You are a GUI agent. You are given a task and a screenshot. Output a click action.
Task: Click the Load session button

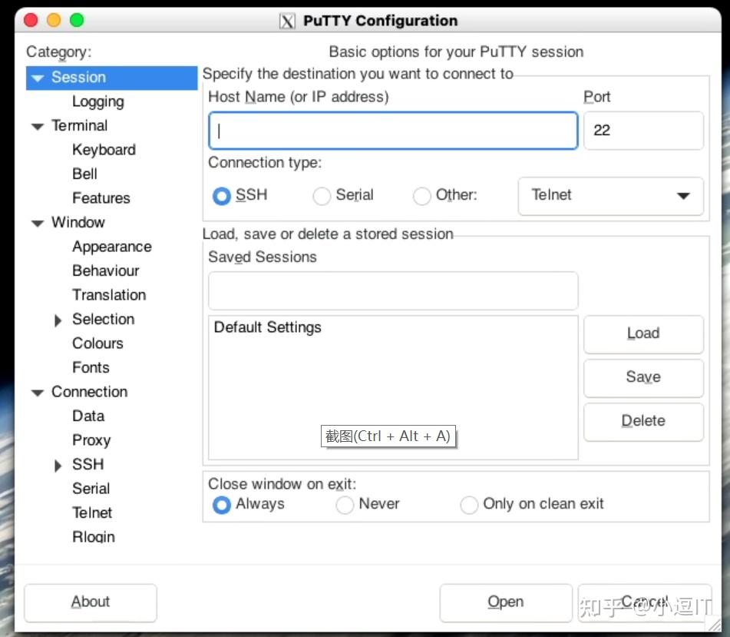click(x=643, y=333)
